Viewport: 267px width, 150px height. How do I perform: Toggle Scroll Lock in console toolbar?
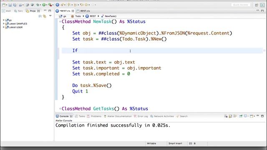pyautogui.click(x=230, y=116)
